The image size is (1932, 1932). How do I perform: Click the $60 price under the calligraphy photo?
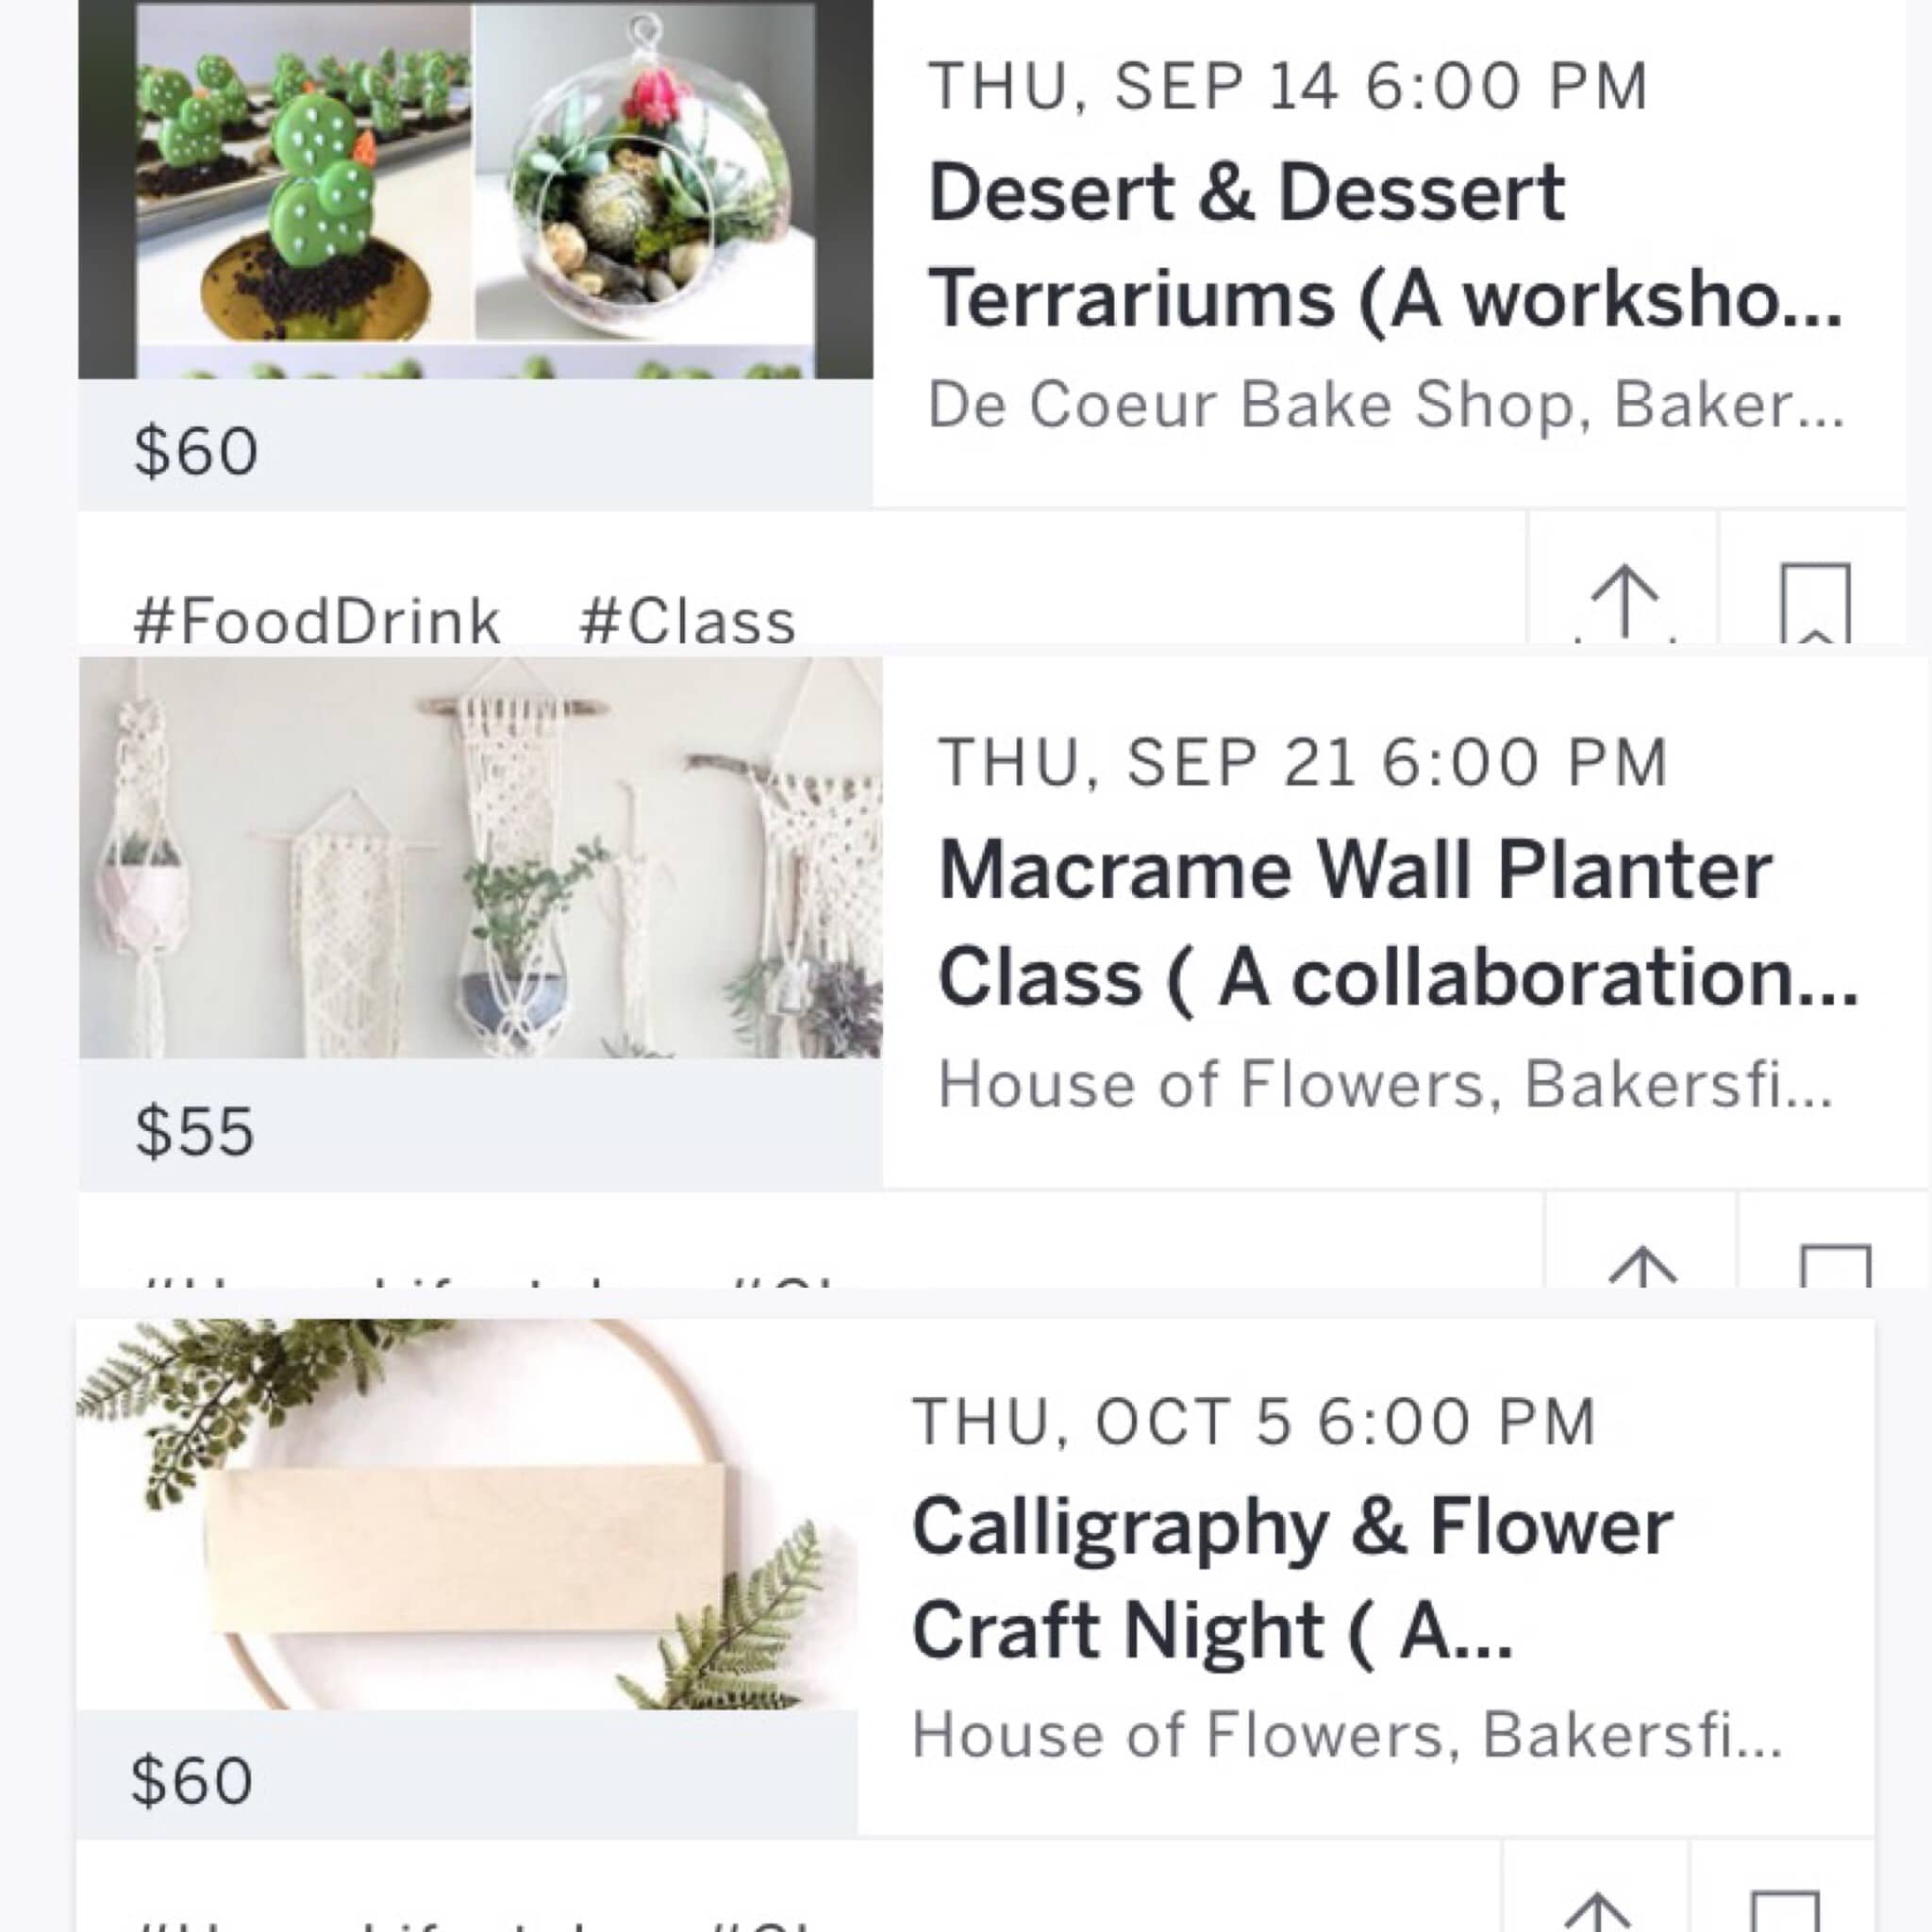191,1780
